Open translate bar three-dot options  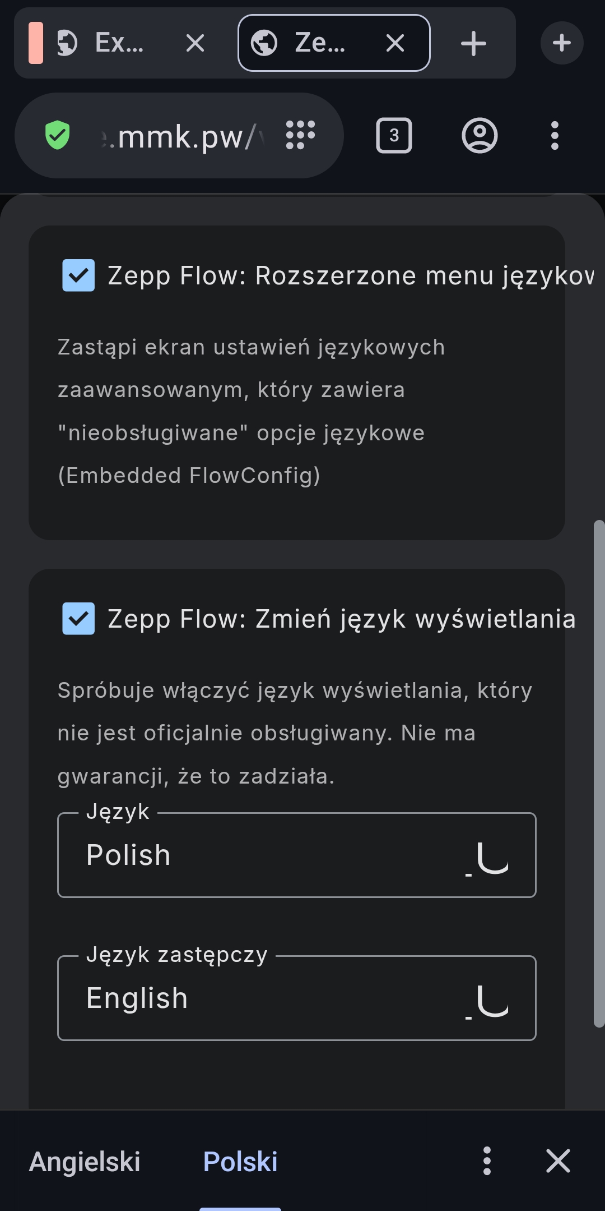point(487,1161)
